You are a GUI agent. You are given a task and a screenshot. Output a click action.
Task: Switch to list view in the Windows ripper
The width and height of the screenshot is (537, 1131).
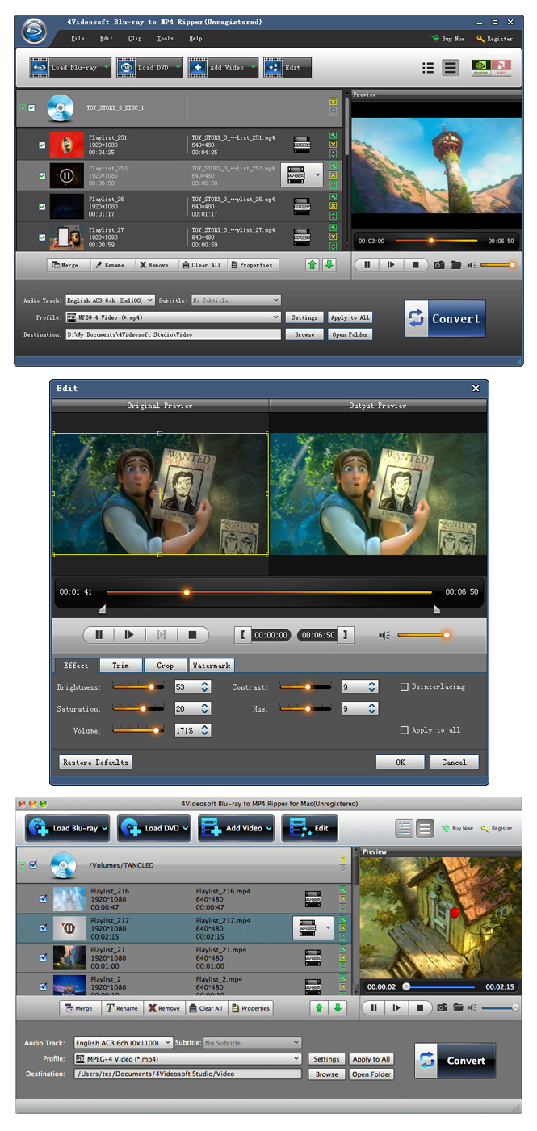pyautogui.click(x=429, y=68)
